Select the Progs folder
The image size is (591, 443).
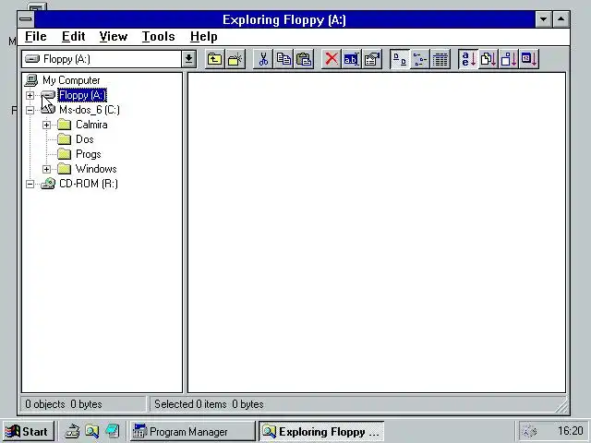point(89,154)
